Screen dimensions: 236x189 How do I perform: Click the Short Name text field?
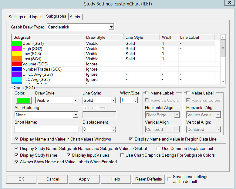tap(46, 129)
